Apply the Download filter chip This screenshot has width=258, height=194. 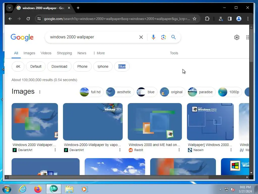pos(59,66)
